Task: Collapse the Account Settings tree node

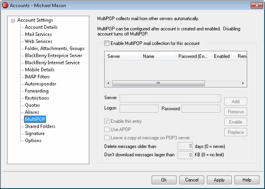Action: coord(13,20)
